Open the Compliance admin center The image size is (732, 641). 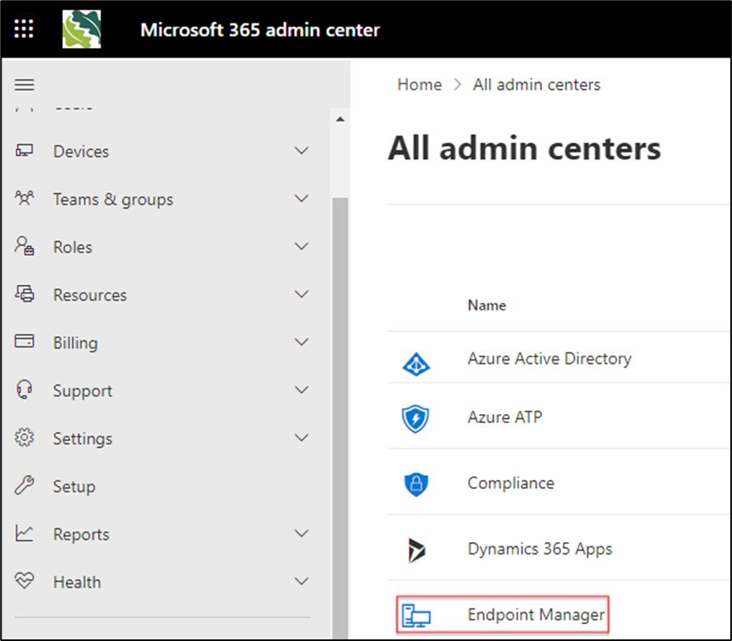[x=511, y=483]
